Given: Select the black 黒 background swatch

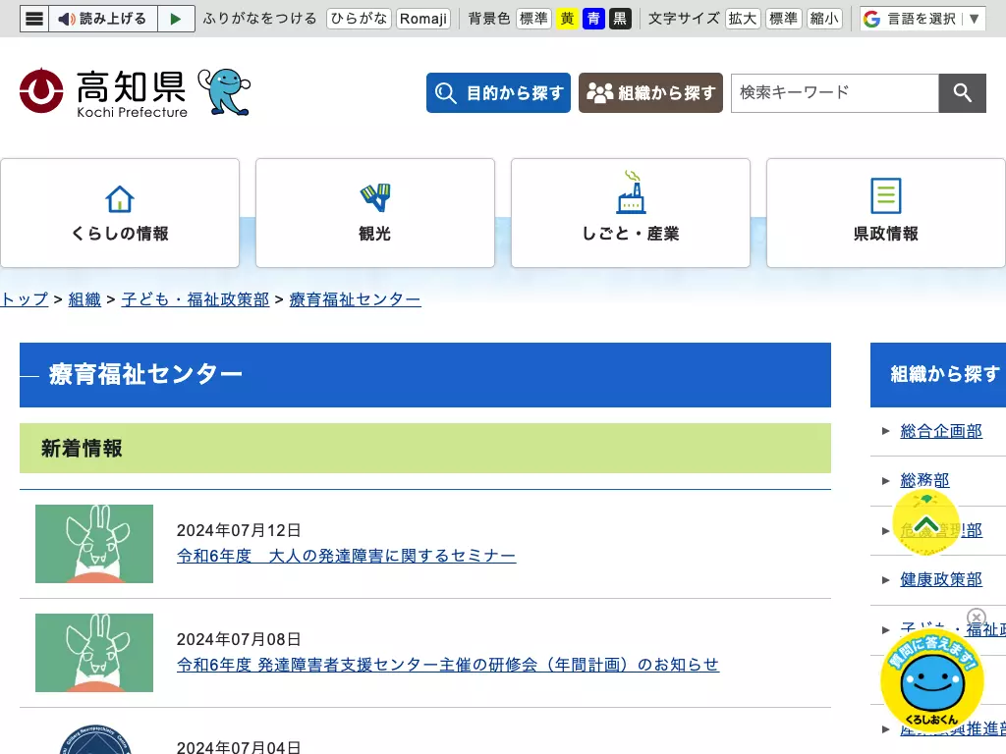Looking at the screenshot, I should (x=620, y=19).
